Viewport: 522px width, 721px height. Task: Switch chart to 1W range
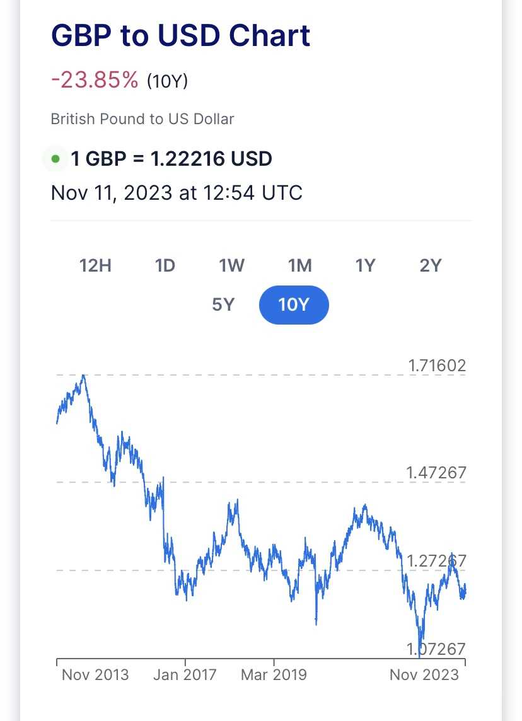[x=231, y=265]
